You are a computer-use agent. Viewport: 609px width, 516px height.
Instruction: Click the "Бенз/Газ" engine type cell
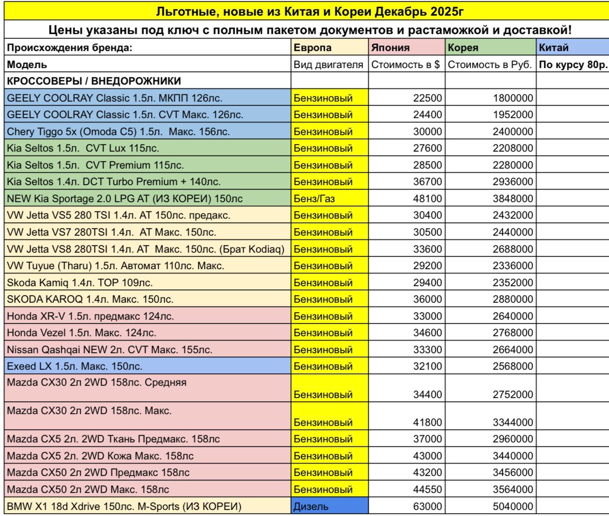[329, 199]
